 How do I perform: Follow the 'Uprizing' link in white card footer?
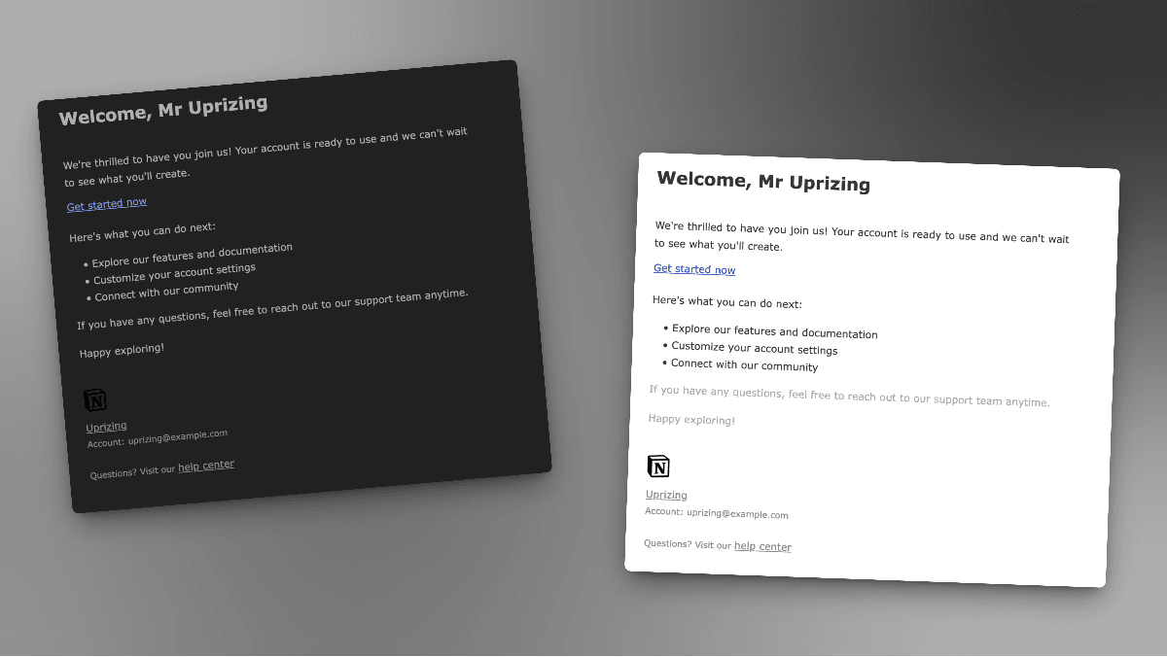point(666,495)
